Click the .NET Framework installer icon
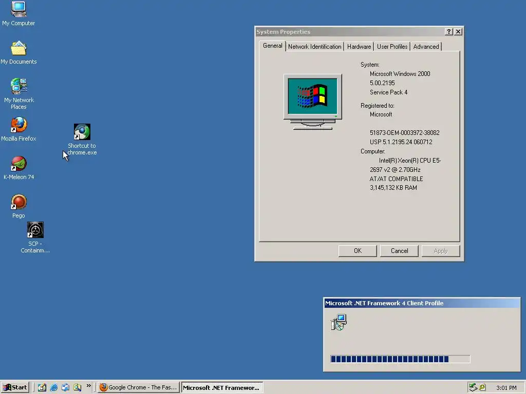The image size is (526, 394). [339, 322]
